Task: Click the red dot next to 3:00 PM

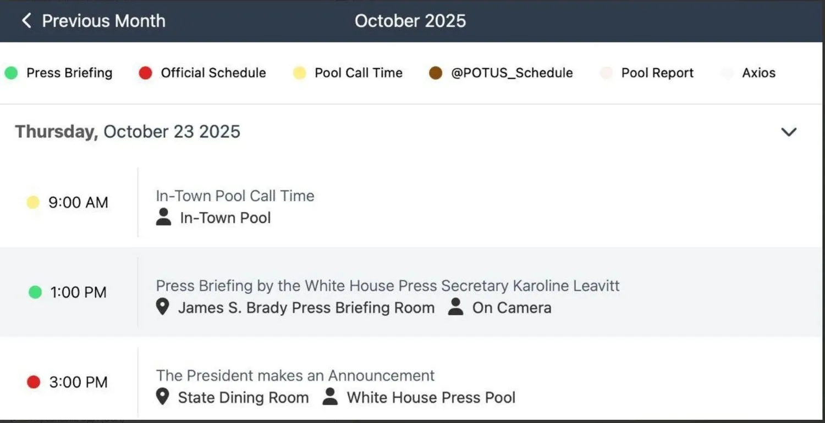Action: 33,381
